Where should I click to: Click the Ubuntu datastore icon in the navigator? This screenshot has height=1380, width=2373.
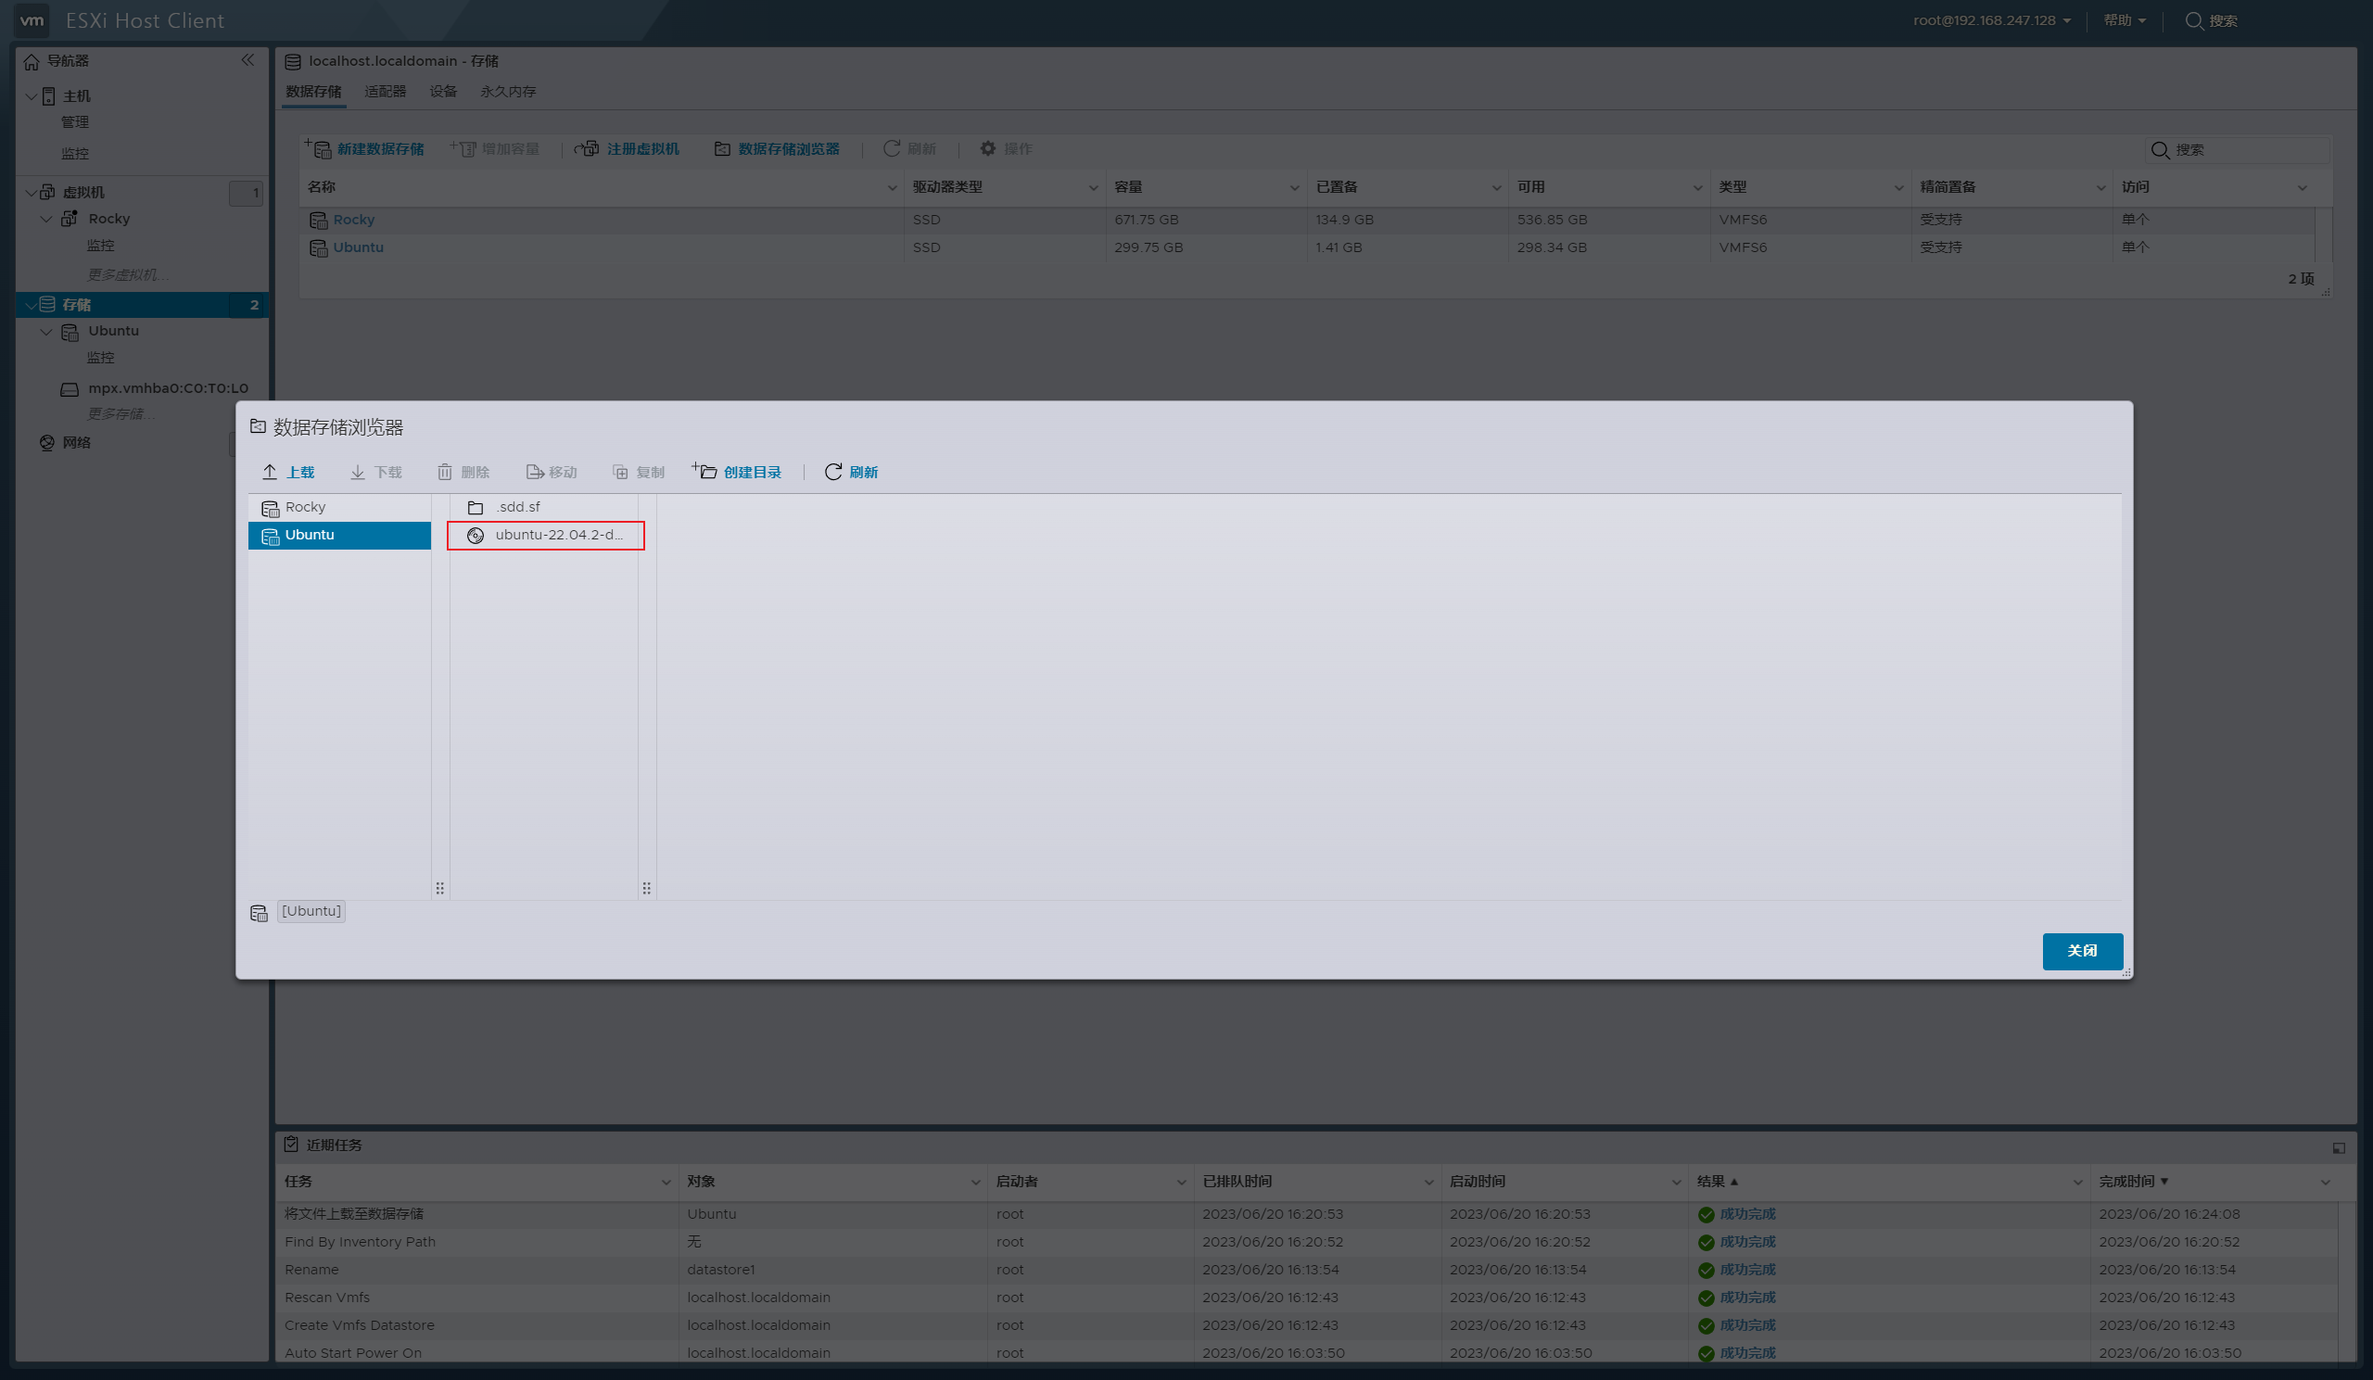pyautogui.click(x=70, y=333)
